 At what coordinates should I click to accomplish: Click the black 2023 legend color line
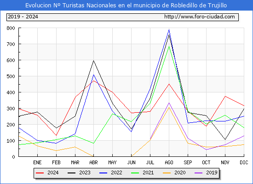point(71,173)
